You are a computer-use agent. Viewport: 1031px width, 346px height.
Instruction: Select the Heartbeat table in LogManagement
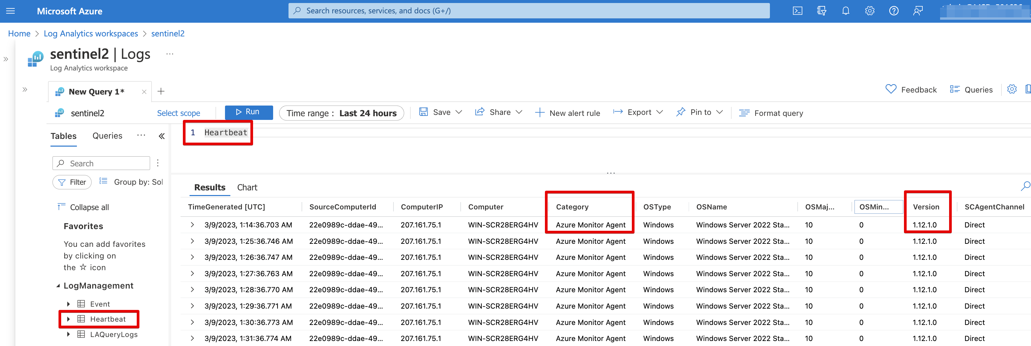(x=108, y=319)
